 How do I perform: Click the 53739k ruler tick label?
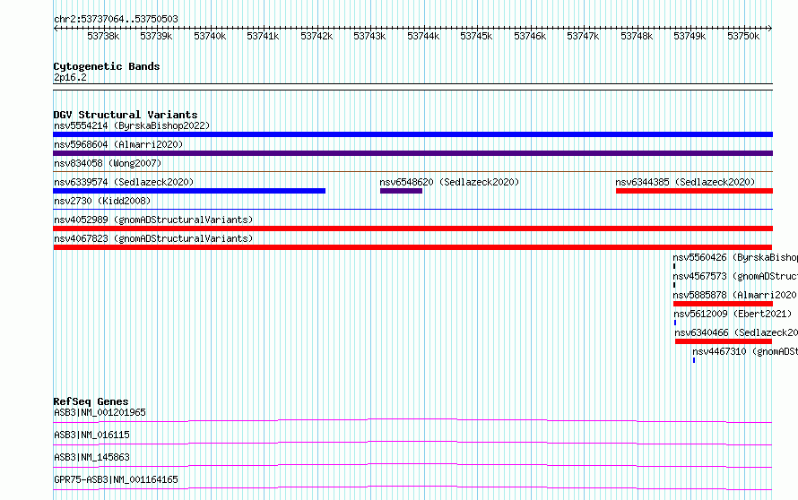coord(156,36)
